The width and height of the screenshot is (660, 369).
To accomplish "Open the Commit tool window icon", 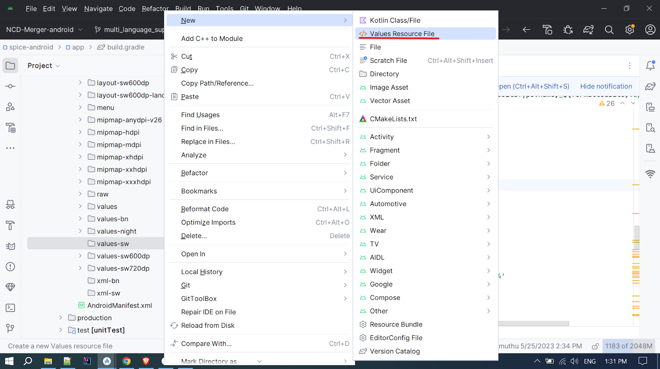I will (10, 86).
